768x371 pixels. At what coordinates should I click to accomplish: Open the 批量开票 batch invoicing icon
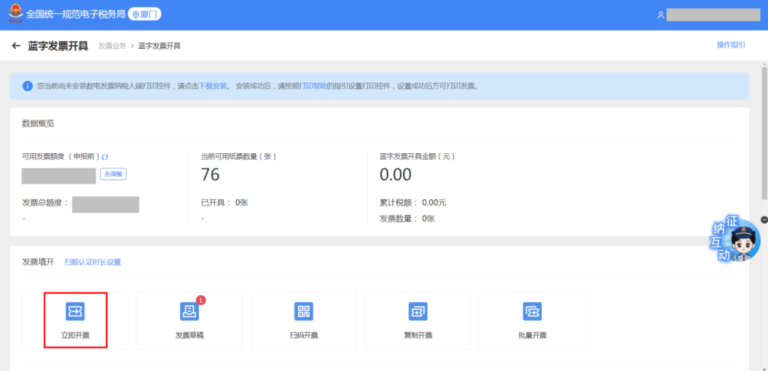tap(532, 311)
